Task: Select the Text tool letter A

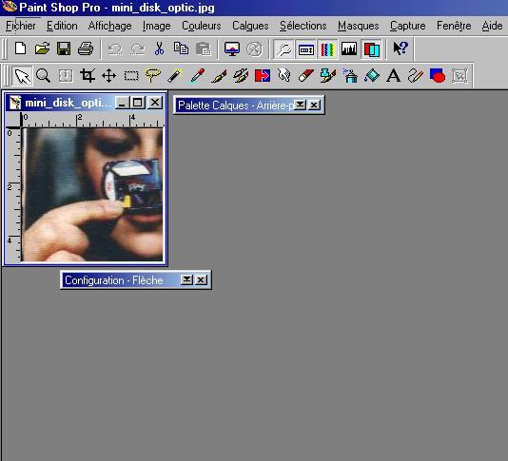Action: [394, 76]
